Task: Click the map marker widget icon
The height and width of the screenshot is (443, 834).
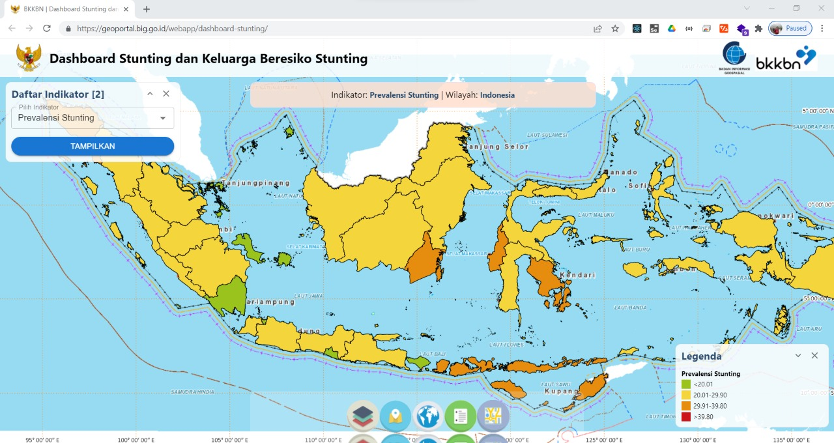Action: pyautogui.click(x=395, y=416)
